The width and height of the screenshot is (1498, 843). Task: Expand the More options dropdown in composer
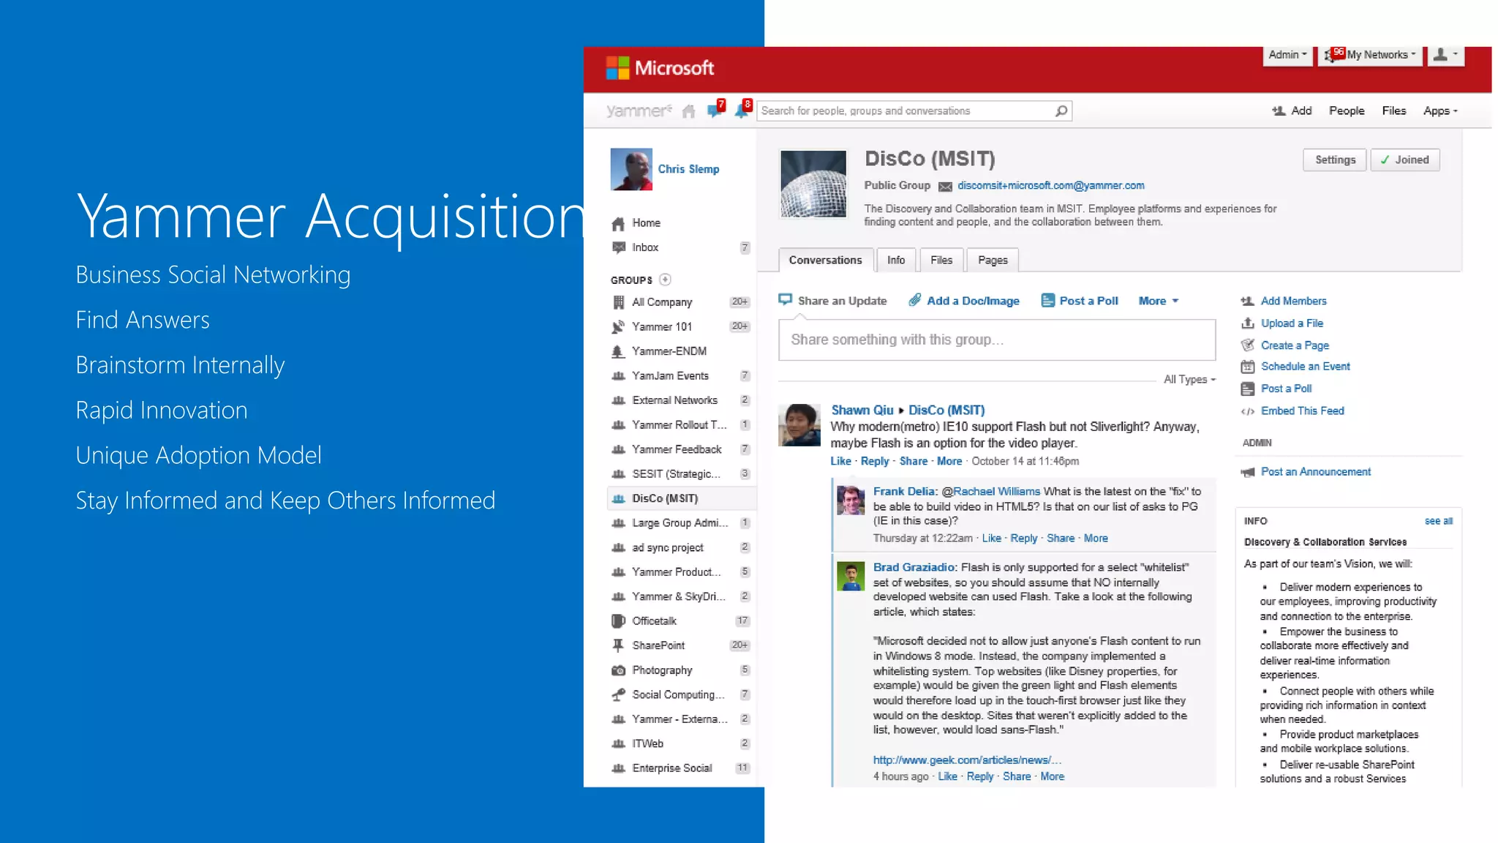[1158, 301]
